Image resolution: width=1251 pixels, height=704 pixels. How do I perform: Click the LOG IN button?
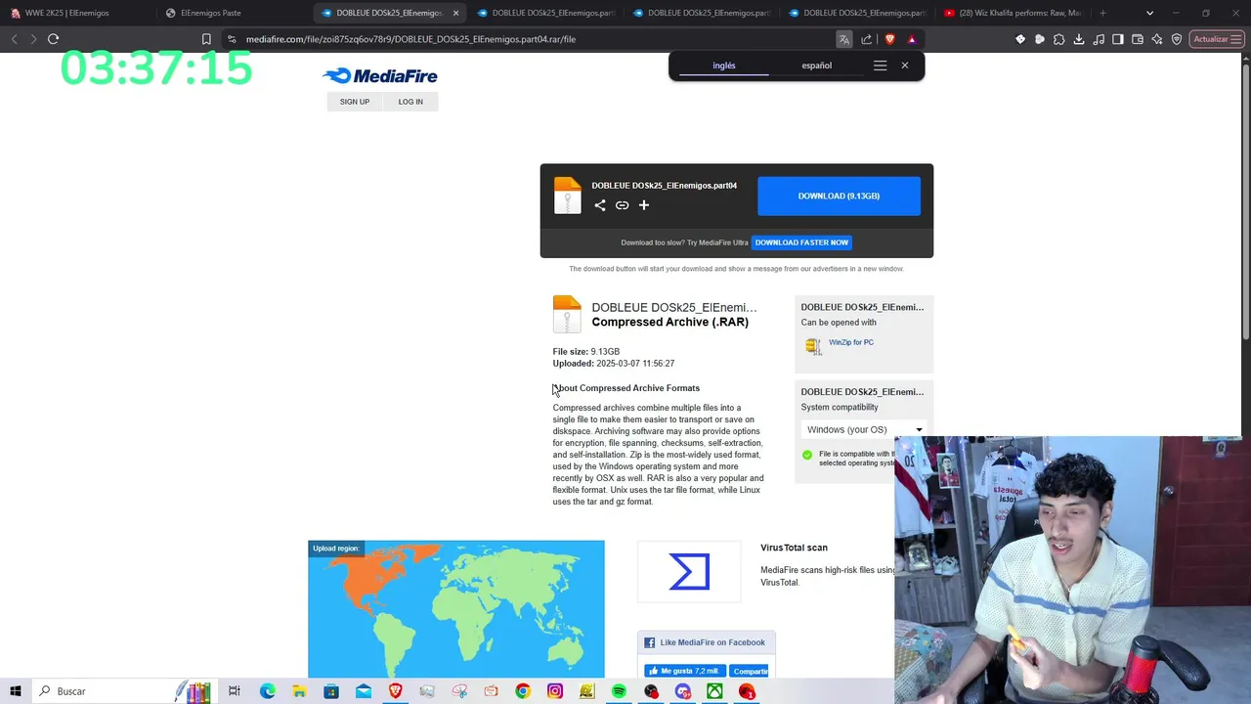pyautogui.click(x=410, y=102)
